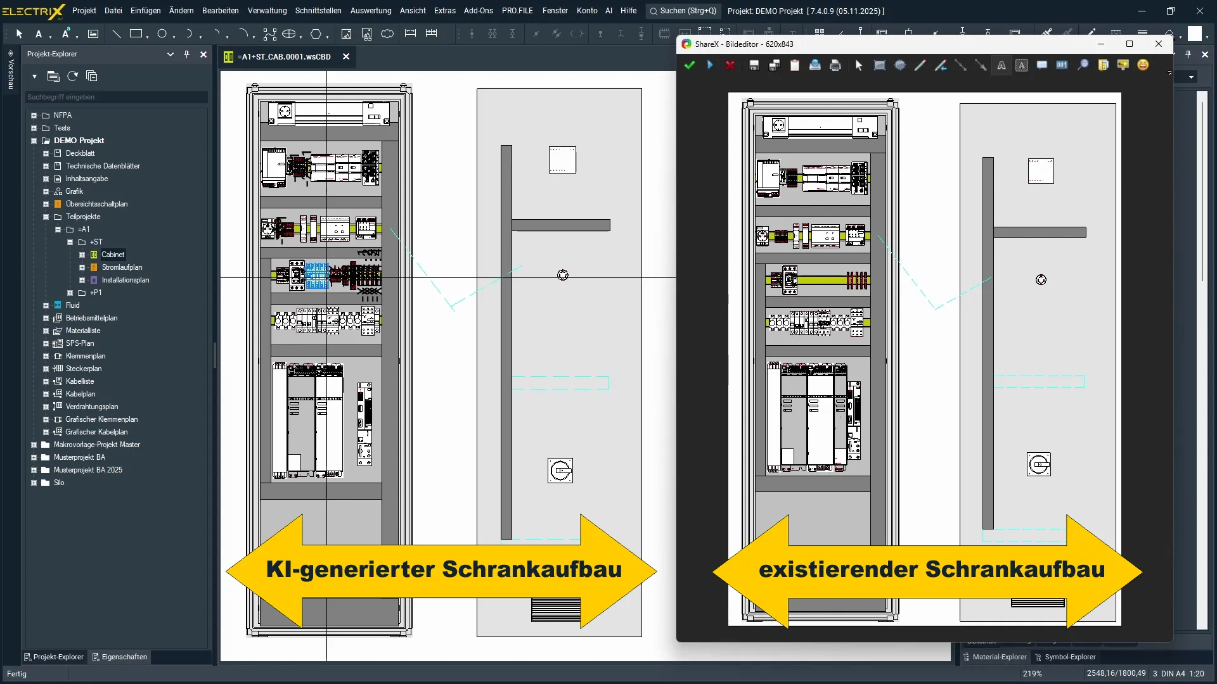Viewport: 1217px width, 684px height.
Task: Open Projekt-Explorer panel dropdown chevron
Action: [x=170, y=54]
